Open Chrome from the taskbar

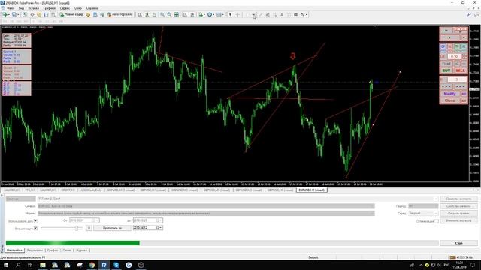[x=92, y=265]
